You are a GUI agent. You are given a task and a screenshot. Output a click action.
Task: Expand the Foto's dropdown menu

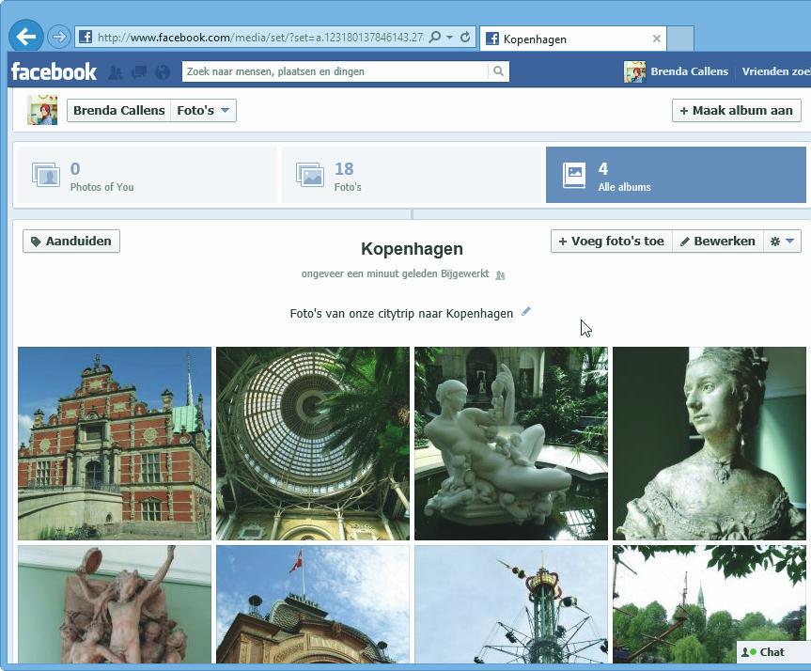coord(203,110)
